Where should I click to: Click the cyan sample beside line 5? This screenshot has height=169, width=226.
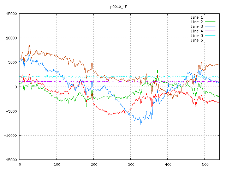(210, 36)
